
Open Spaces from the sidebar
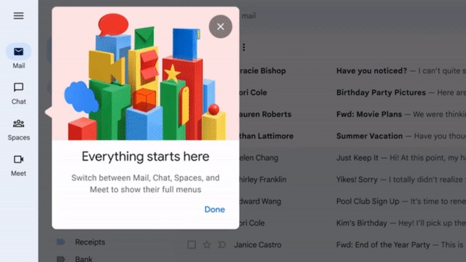pos(18,129)
